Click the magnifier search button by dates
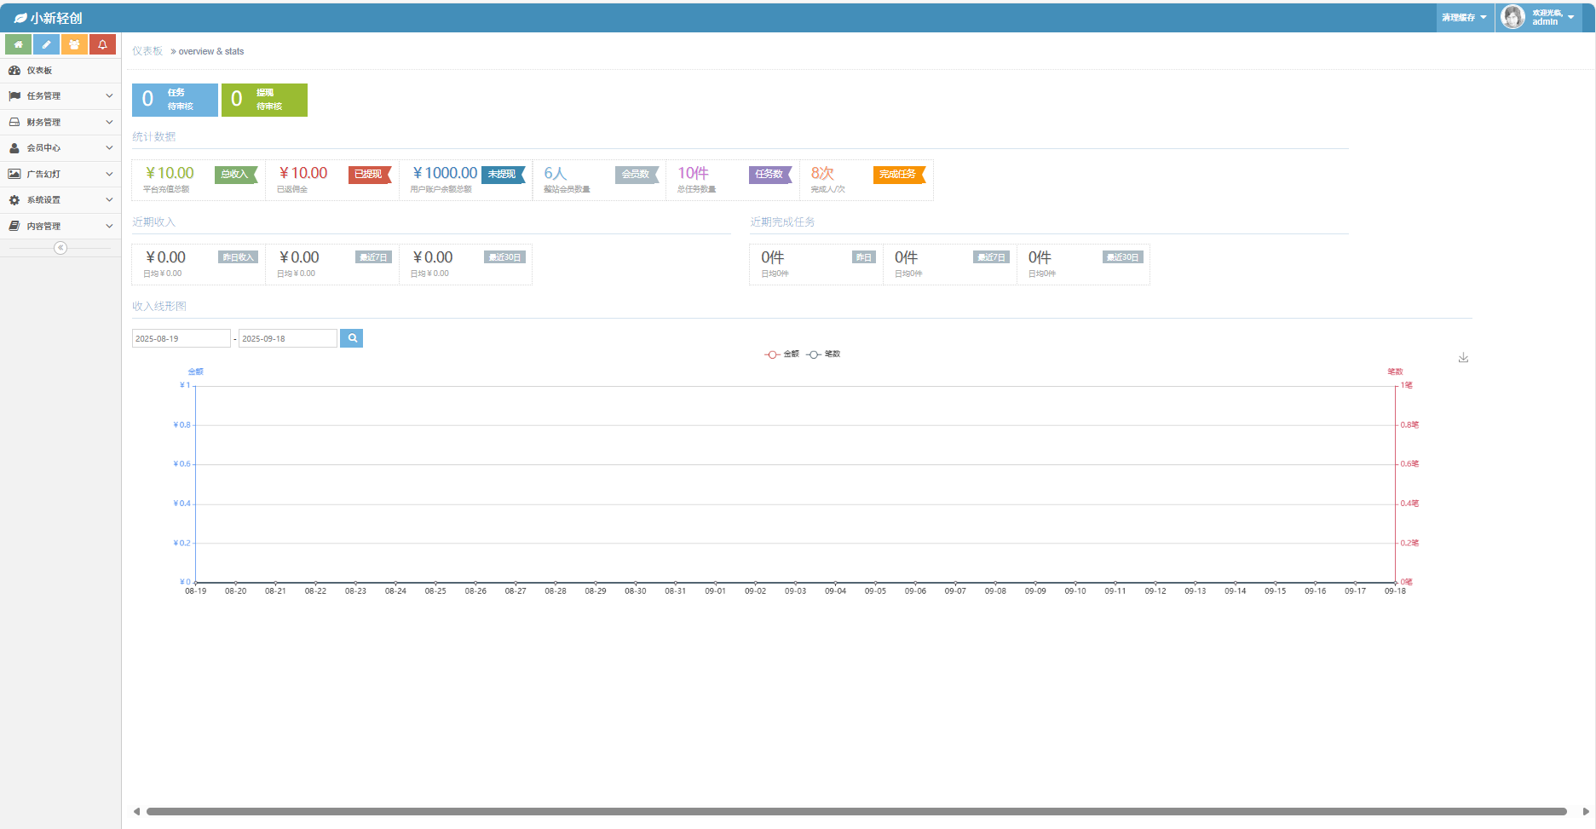The height and width of the screenshot is (829, 1596). pyautogui.click(x=351, y=338)
